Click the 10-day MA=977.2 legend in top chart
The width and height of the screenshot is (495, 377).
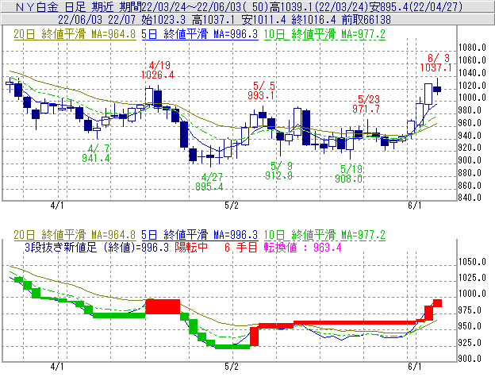pyautogui.click(x=324, y=34)
